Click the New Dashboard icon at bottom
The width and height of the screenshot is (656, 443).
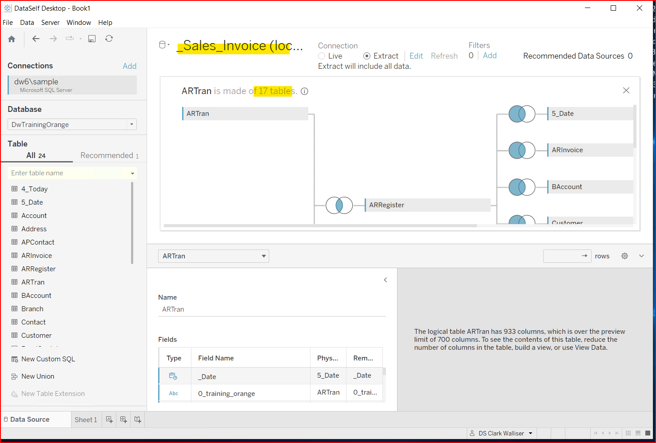[x=123, y=419]
